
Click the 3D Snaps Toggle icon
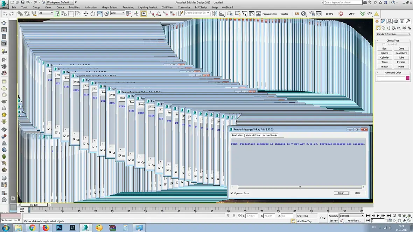tap(152, 14)
